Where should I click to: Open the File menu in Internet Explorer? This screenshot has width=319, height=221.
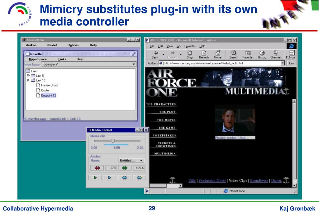coord(152,46)
